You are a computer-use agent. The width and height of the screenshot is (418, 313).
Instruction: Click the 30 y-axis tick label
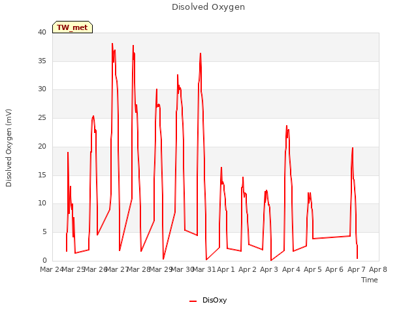(x=42, y=89)
